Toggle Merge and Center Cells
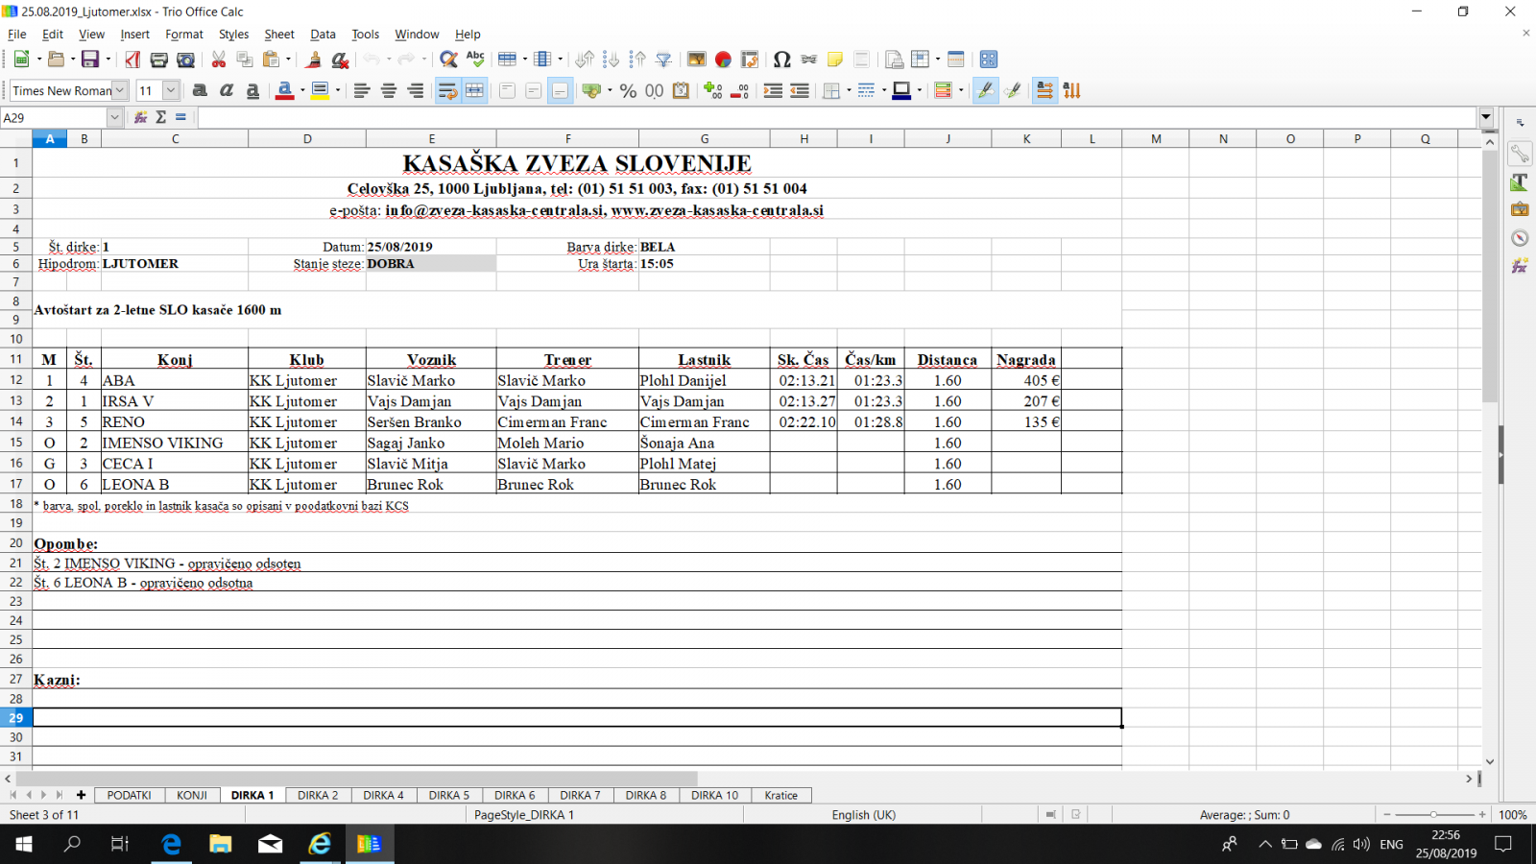 point(474,90)
